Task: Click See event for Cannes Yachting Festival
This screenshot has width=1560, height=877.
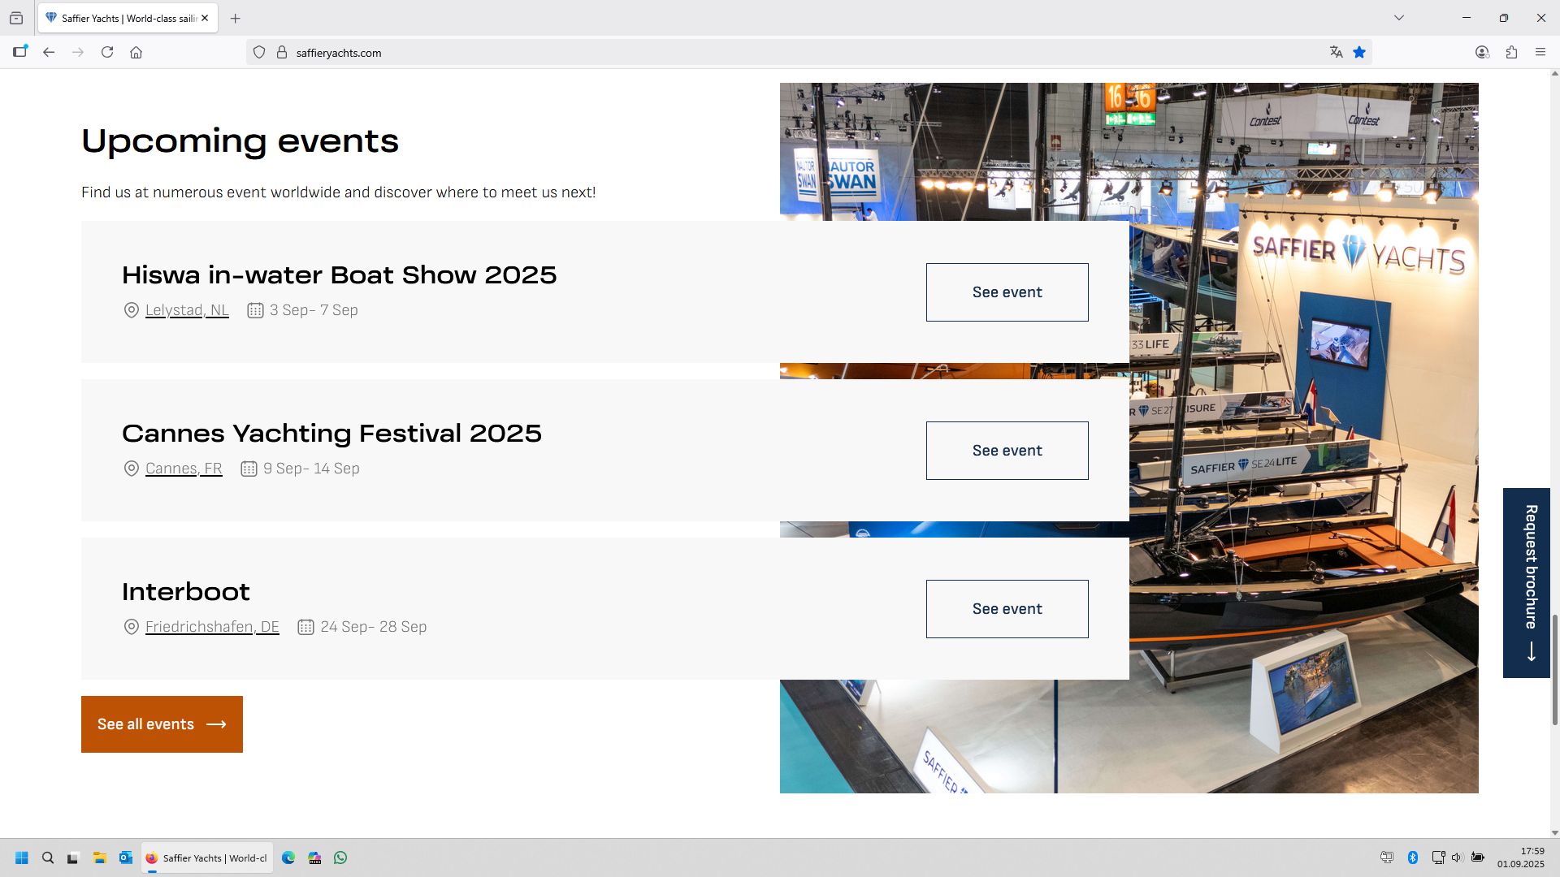Action: pyautogui.click(x=1007, y=451)
